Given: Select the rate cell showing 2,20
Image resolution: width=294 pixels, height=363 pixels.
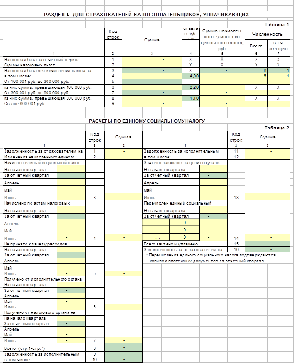Looking at the screenshot, I should [191, 87].
